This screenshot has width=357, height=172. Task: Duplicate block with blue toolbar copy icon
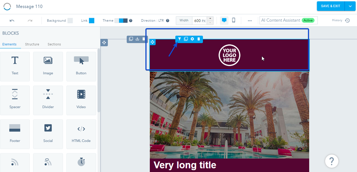[186, 39]
